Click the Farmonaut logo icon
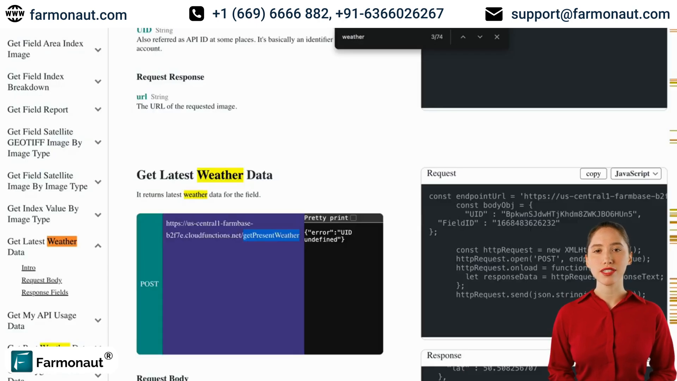 click(x=22, y=362)
